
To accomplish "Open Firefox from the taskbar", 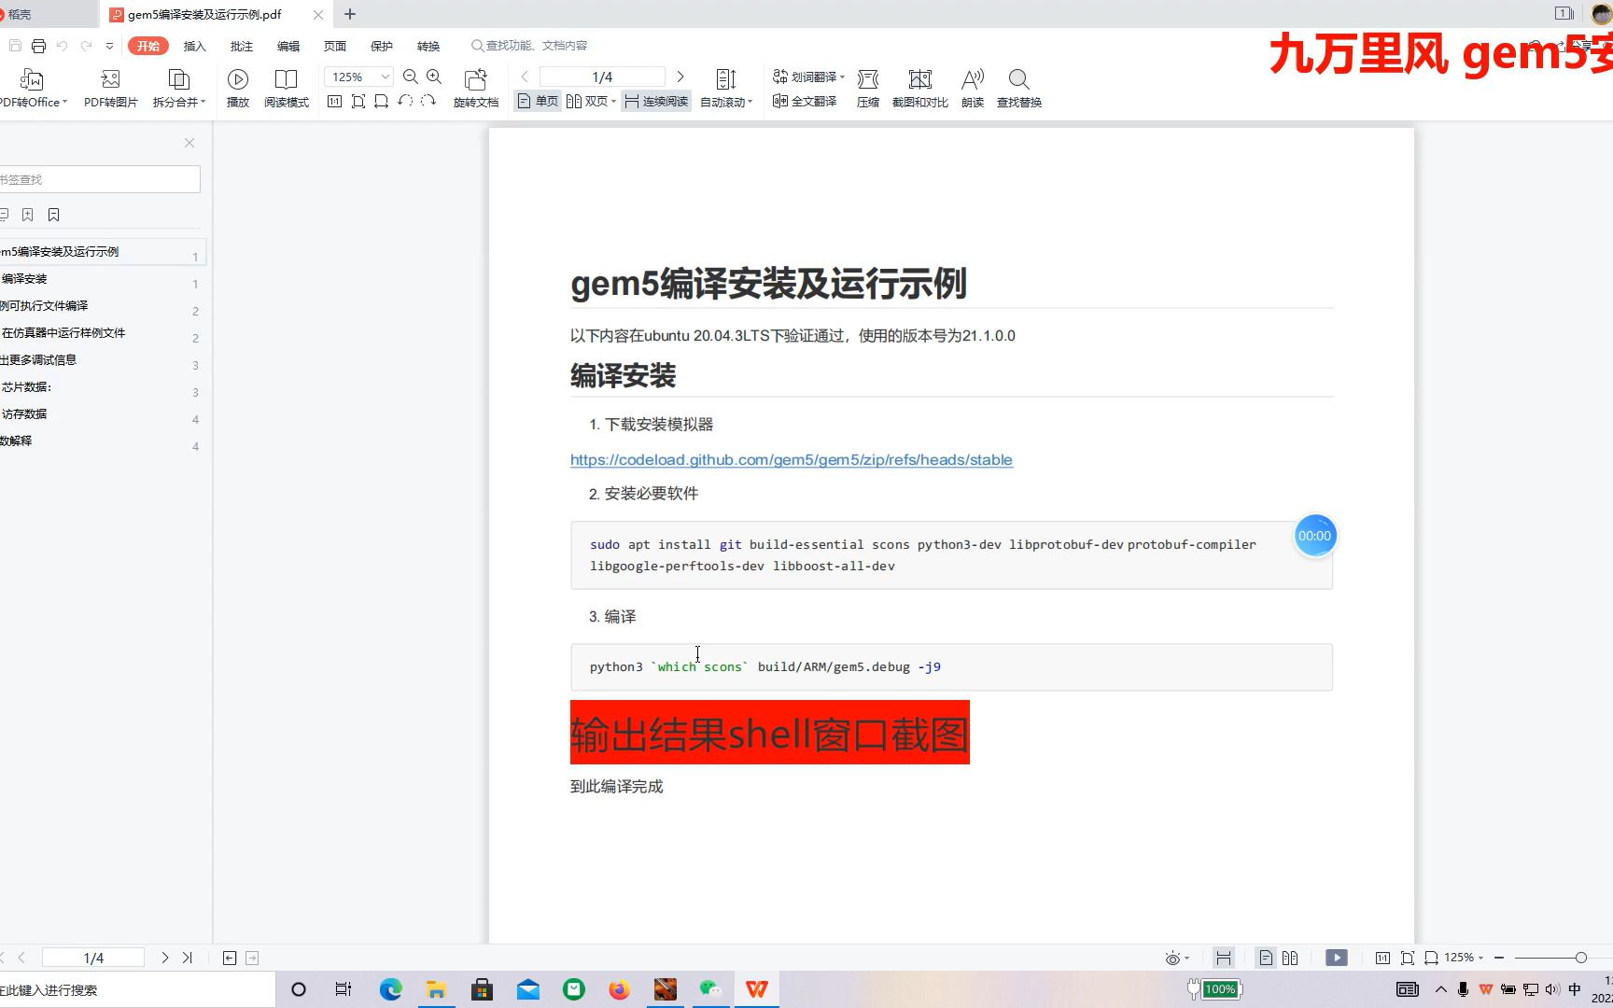I will (619, 989).
